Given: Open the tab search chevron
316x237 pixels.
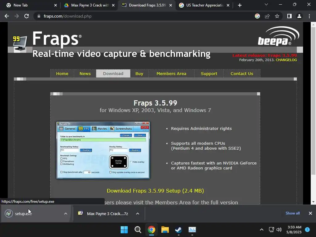Looking at the screenshot, I should pyautogui.click(x=266, y=4).
